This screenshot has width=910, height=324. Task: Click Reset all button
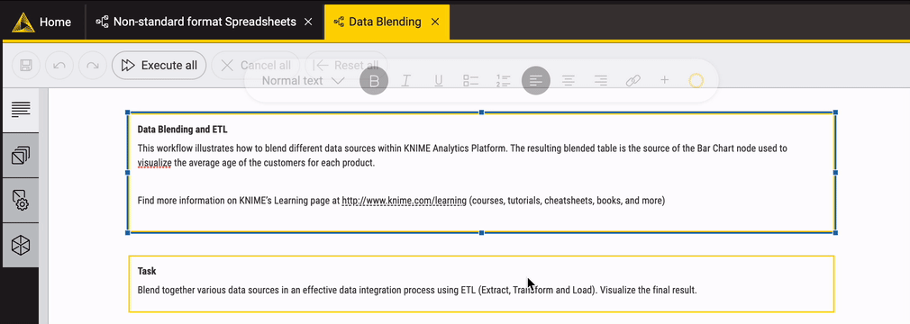pyautogui.click(x=347, y=65)
